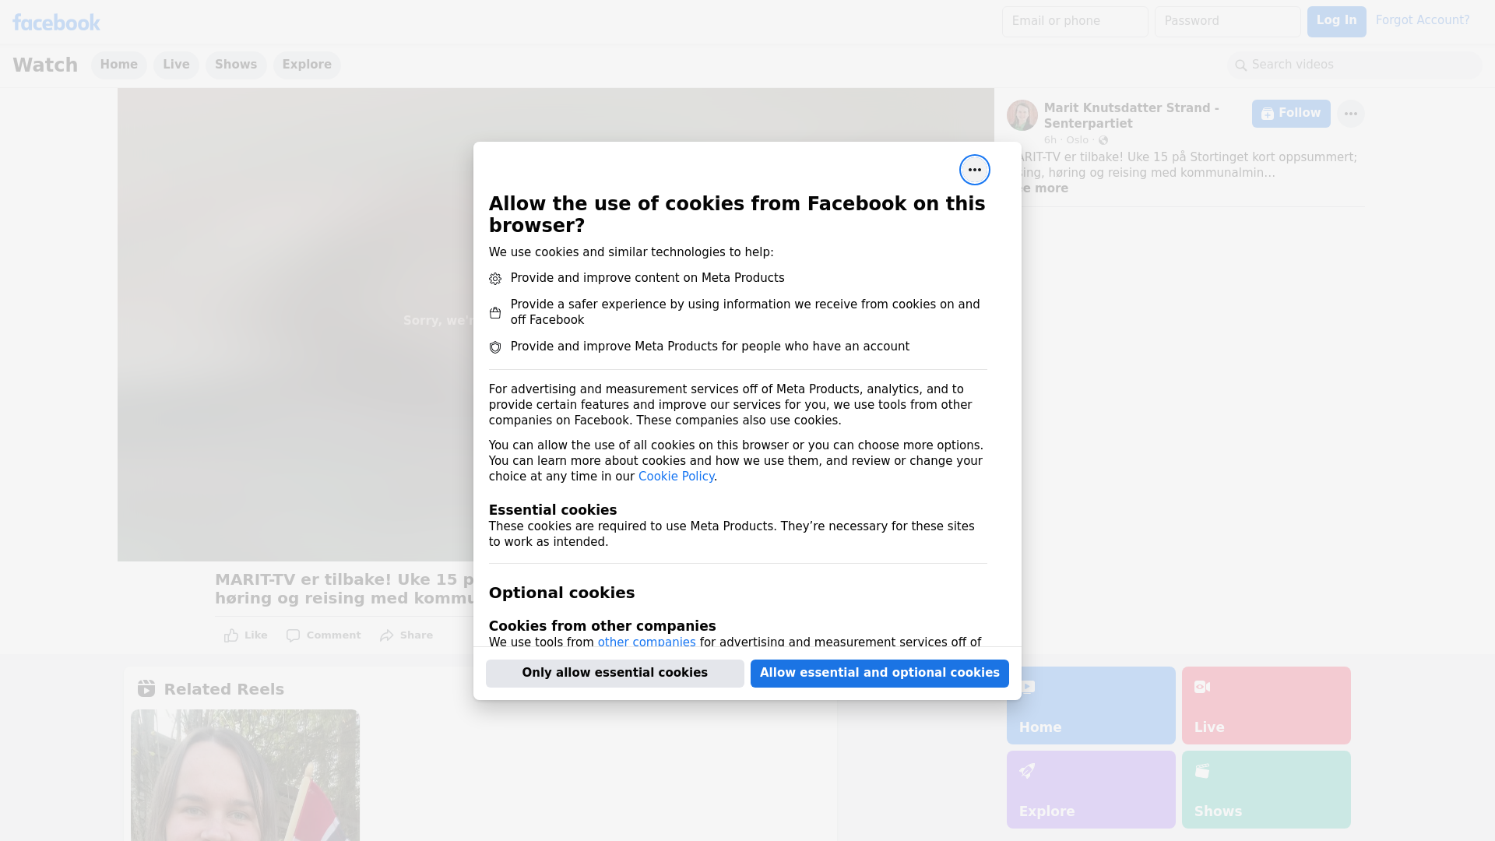Focus the Password field
1495x841 pixels.
click(1227, 22)
